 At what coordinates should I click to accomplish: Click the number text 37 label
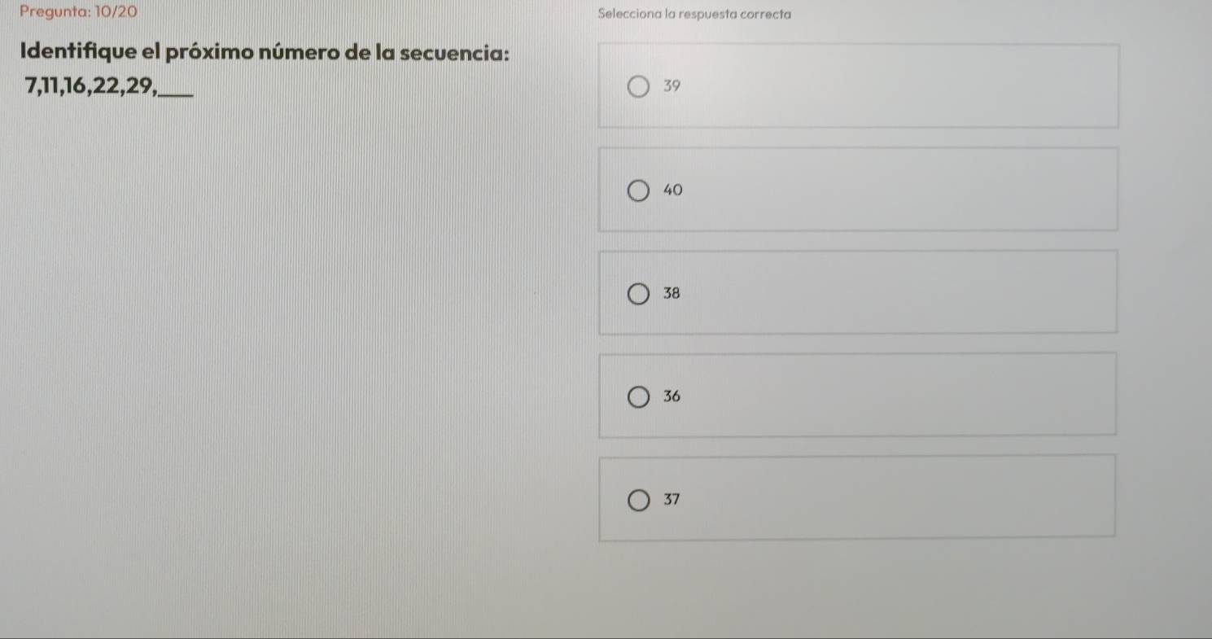(x=672, y=499)
